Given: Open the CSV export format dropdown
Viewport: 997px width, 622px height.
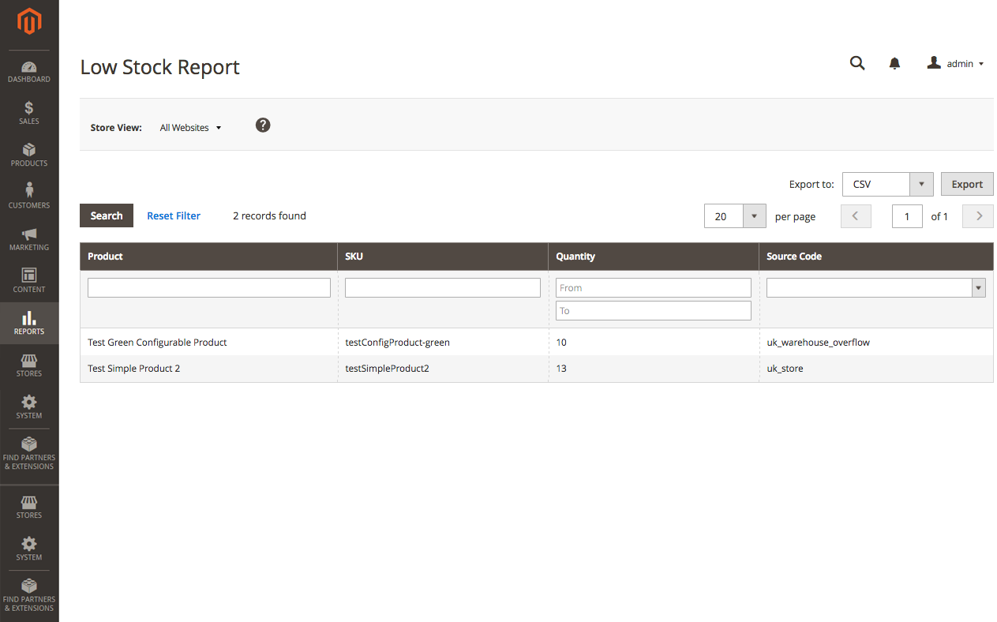Looking at the screenshot, I should point(888,184).
